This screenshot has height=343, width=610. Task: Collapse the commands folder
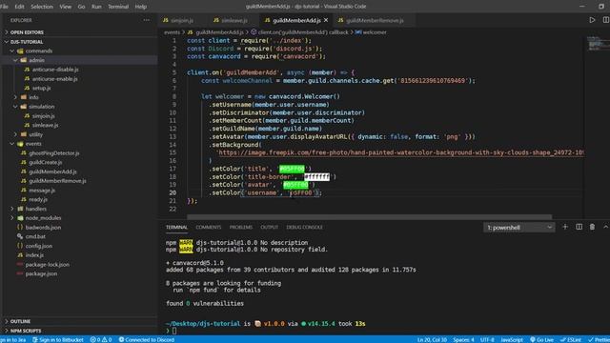click(x=38, y=50)
